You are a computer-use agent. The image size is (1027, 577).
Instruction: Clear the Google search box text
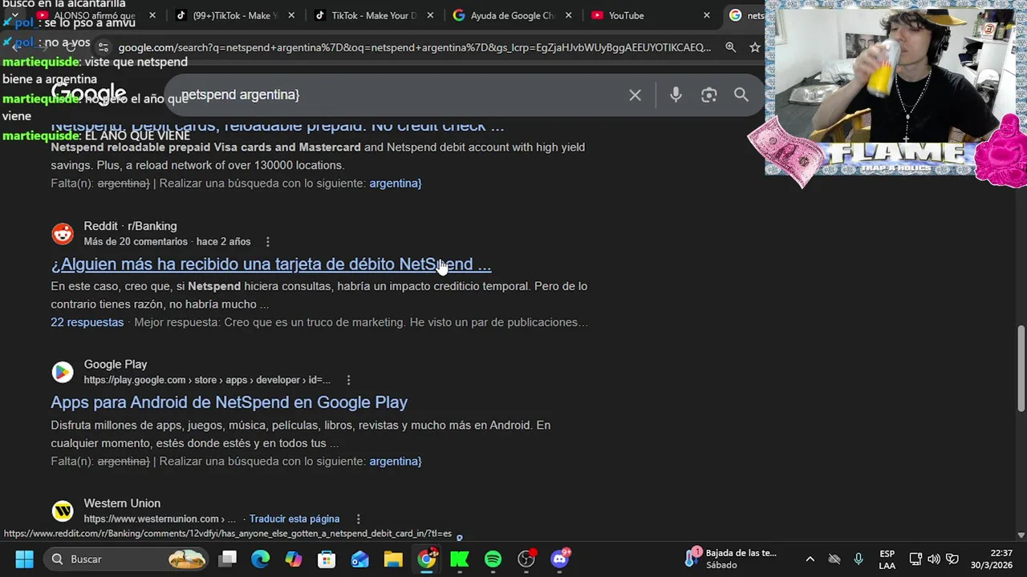coord(635,95)
